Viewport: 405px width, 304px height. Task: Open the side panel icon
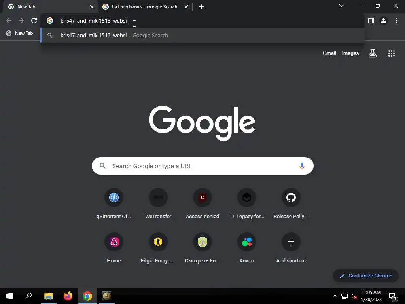371,21
